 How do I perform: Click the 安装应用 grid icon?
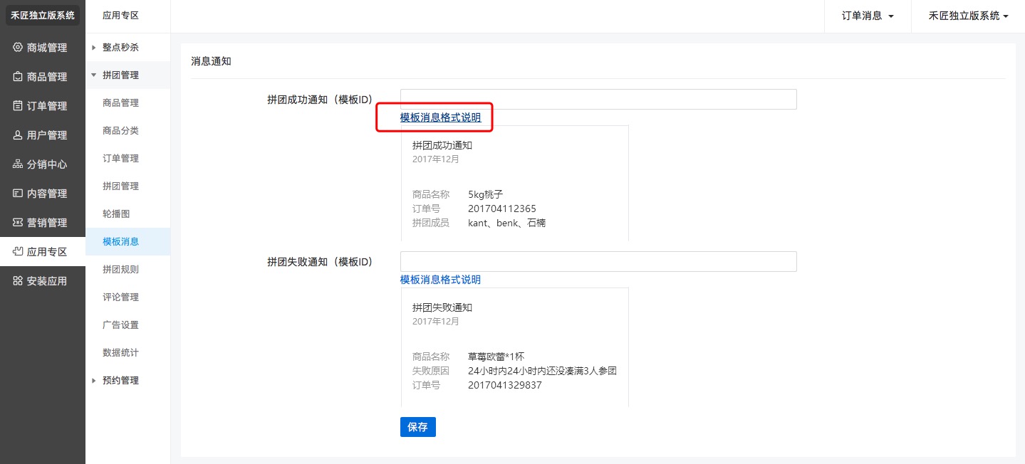pos(18,281)
